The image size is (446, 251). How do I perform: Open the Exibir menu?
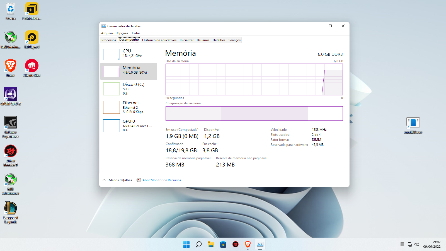pos(136,33)
